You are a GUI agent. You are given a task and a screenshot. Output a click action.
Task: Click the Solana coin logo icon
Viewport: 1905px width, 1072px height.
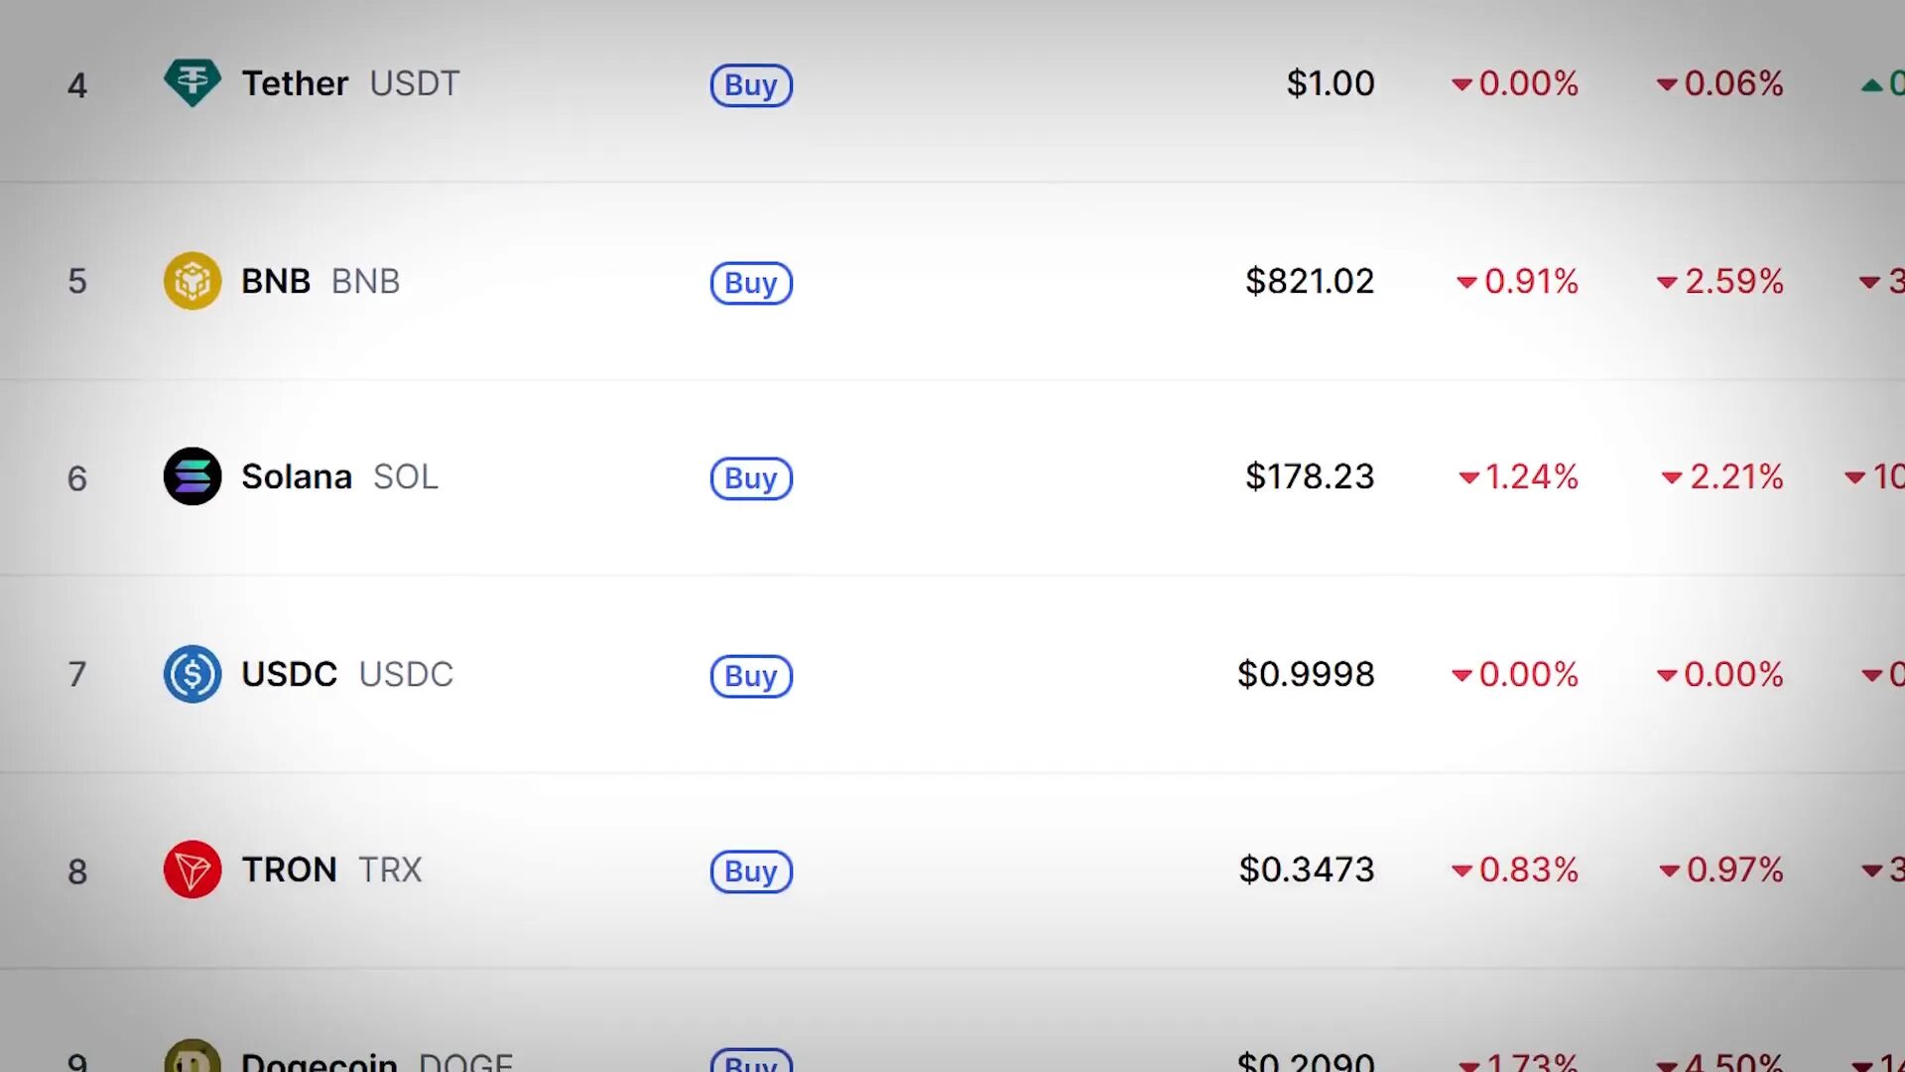pyautogui.click(x=191, y=476)
